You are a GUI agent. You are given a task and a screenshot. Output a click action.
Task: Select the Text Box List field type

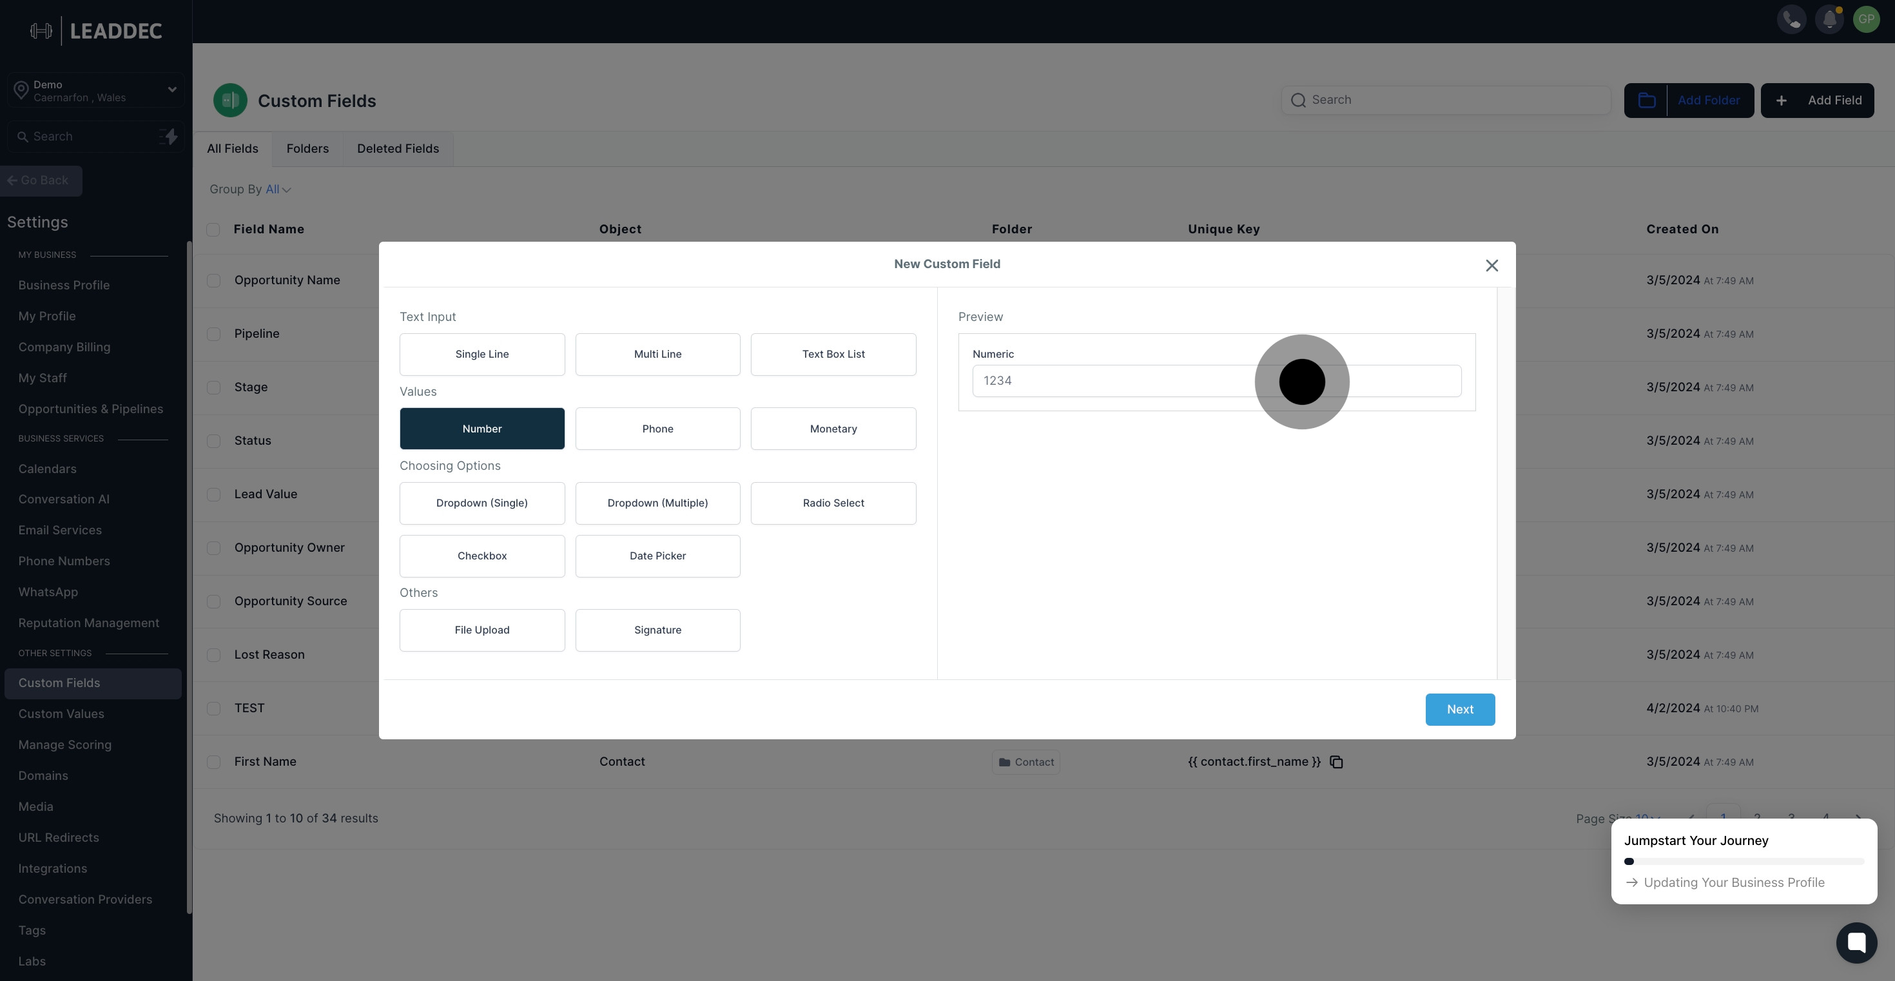point(833,355)
